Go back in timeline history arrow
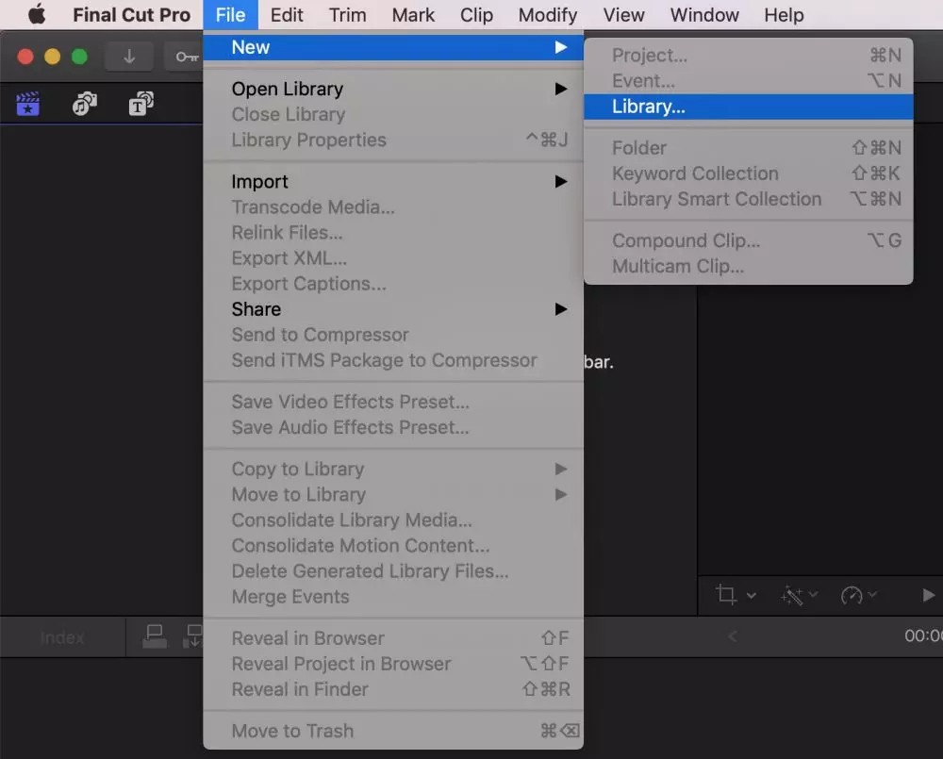The image size is (943, 759). [x=732, y=635]
